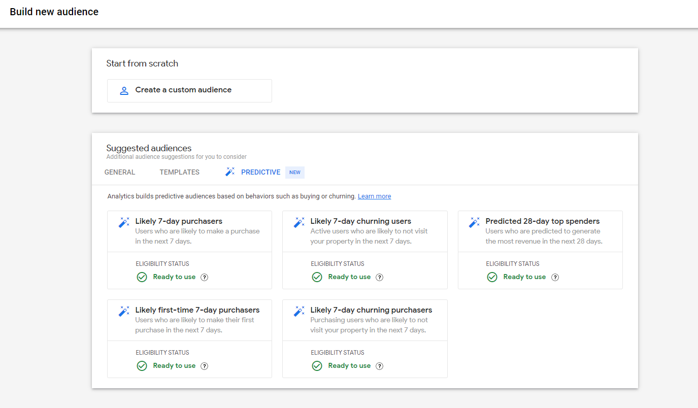
Task: Choose Likely 7-day churning purchasers title
Action: 371,310
